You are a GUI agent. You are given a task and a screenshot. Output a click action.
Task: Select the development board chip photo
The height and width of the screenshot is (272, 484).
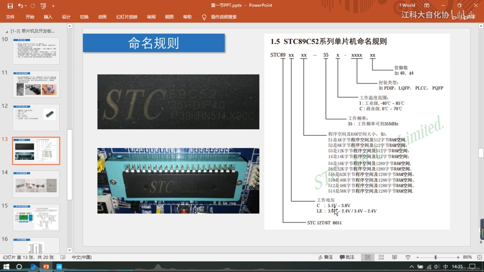[178, 181]
